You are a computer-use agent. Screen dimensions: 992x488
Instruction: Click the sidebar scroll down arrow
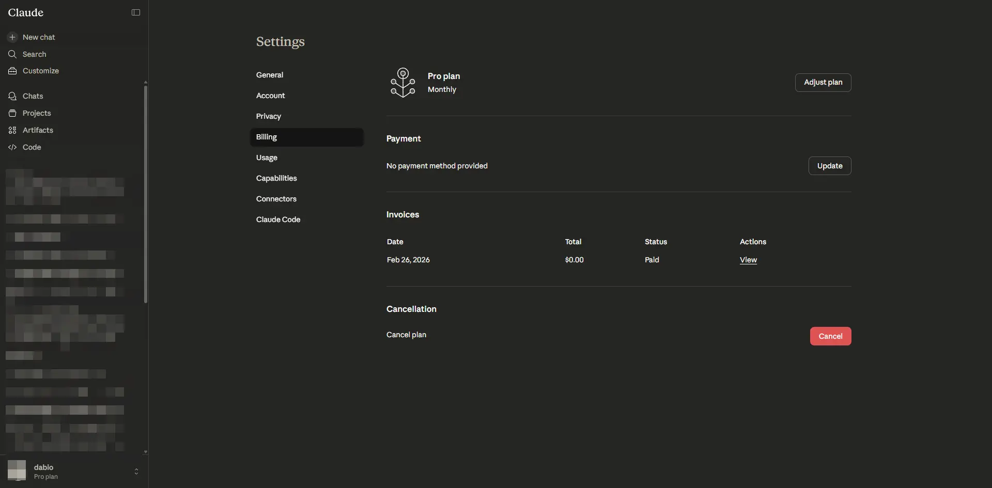pos(146,452)
